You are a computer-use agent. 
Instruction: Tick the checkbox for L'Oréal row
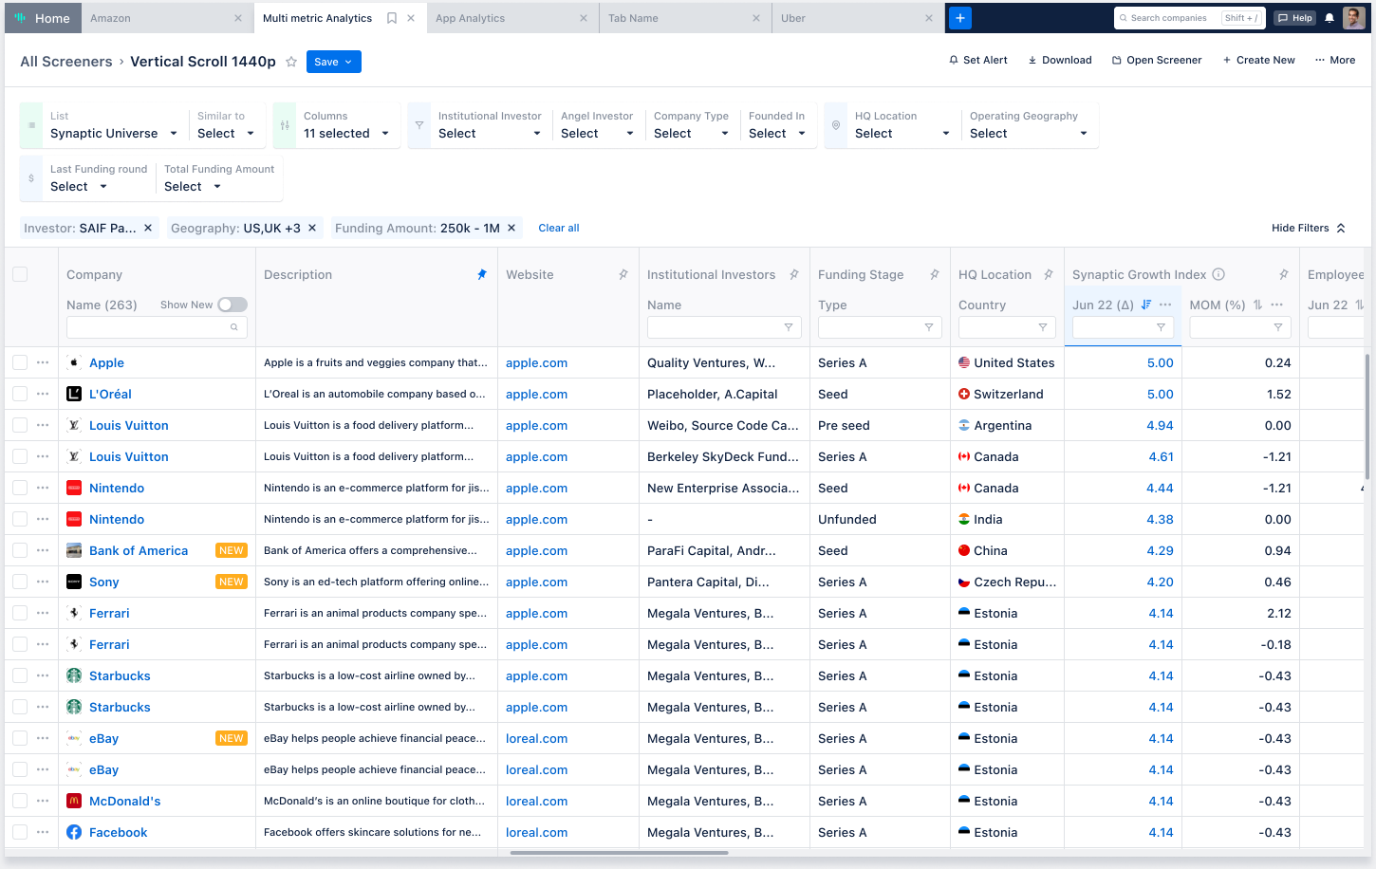(20, 394)
